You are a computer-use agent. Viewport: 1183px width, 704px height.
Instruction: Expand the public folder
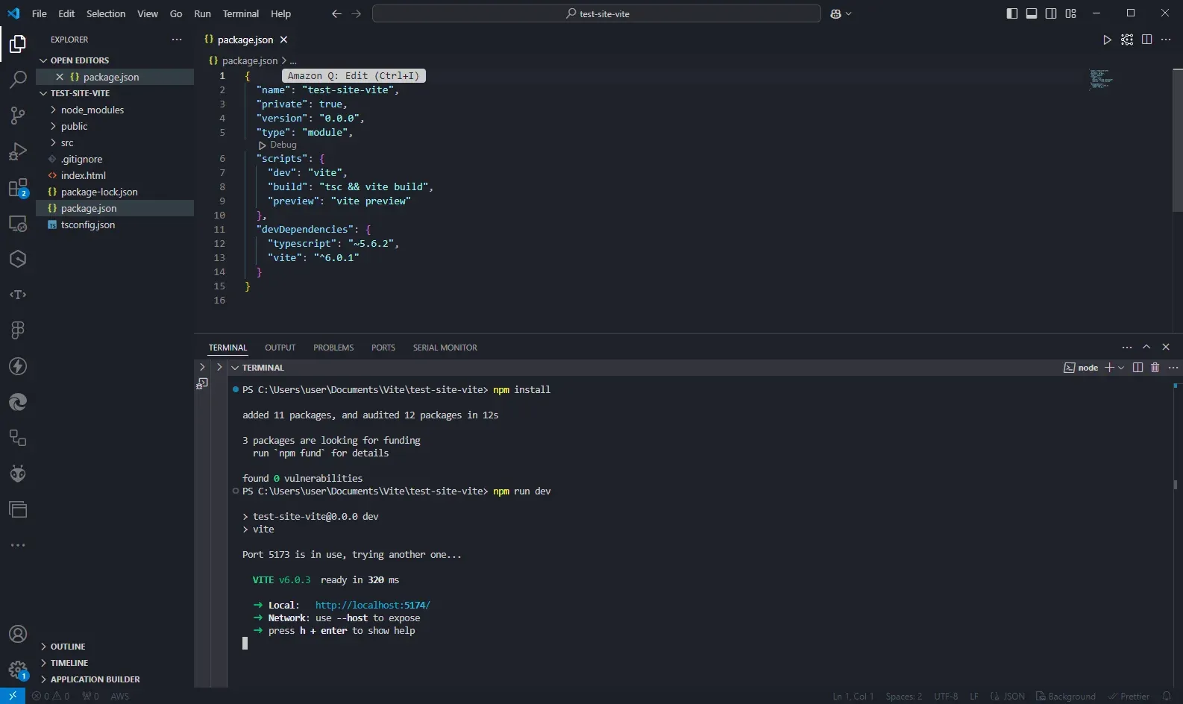[74, 126]
